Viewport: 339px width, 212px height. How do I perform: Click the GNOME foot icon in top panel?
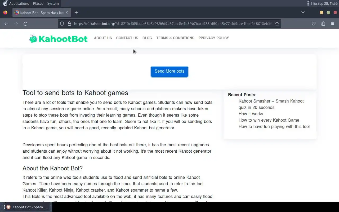click(5, 3)
